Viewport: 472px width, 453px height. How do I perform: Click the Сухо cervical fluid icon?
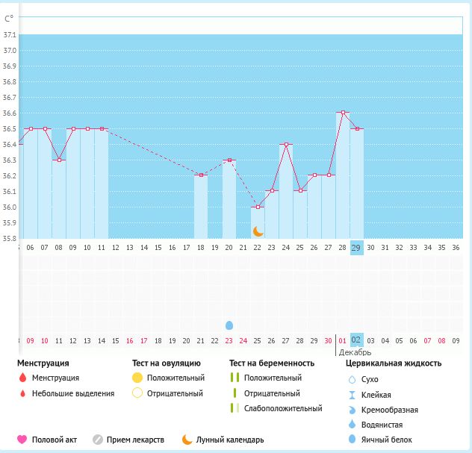tap(352, 380)
